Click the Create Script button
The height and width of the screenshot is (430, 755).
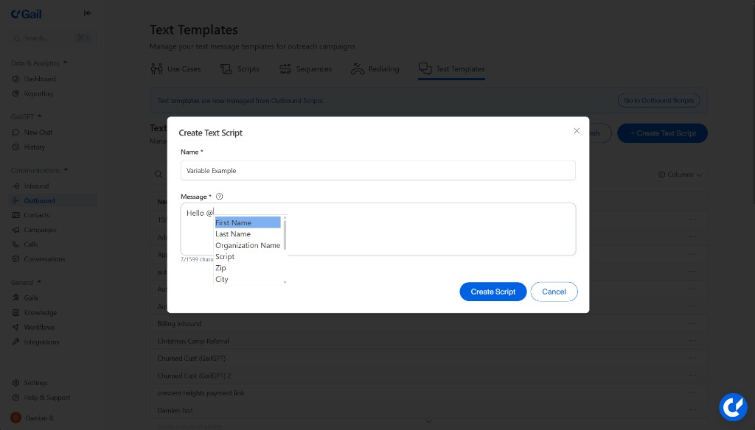point(493,292)
